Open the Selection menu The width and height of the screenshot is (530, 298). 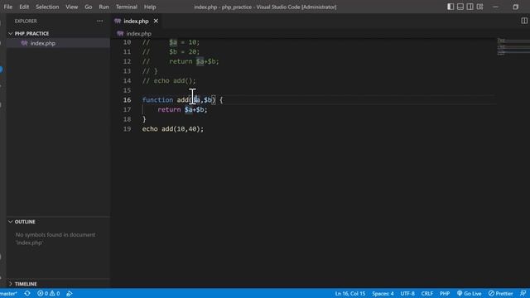coord(47,7)
